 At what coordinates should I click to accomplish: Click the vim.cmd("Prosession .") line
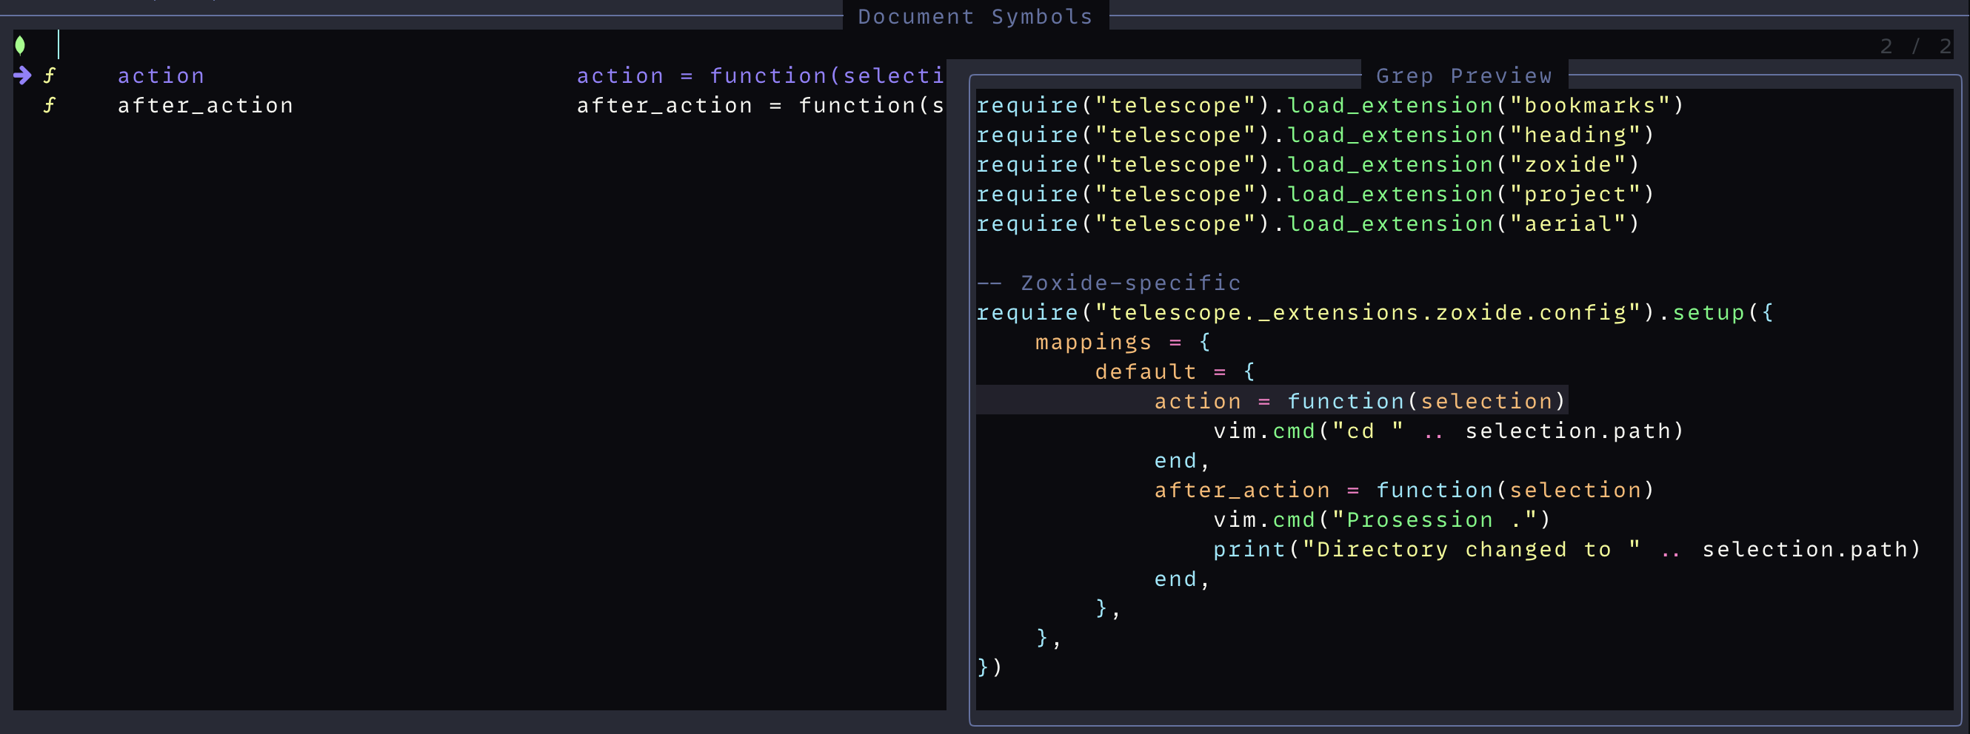pyautogui.click(x=1382, y=520)
